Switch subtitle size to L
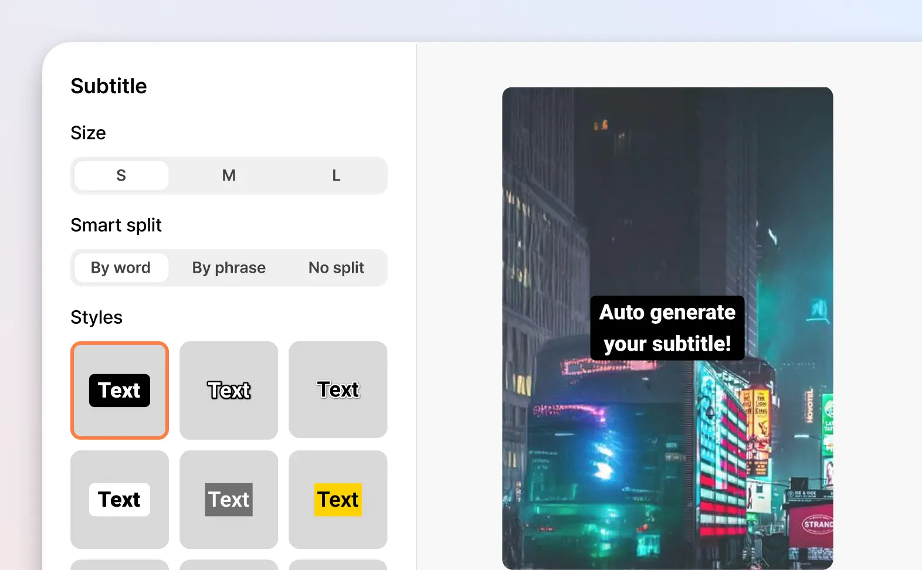922x570 pixels. [x=336, y=175]
